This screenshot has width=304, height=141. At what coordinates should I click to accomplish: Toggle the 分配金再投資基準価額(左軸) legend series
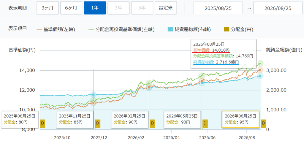click(121, 29)
